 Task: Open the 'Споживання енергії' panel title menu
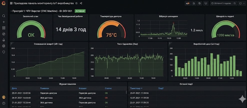[x=48, y=44]
